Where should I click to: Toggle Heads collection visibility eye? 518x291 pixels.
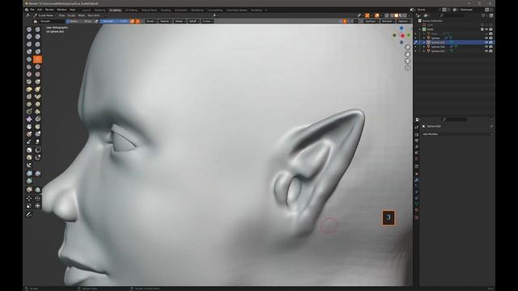[486, 29]
